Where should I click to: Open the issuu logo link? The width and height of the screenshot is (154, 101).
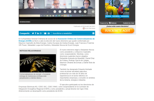coord(113,23)
